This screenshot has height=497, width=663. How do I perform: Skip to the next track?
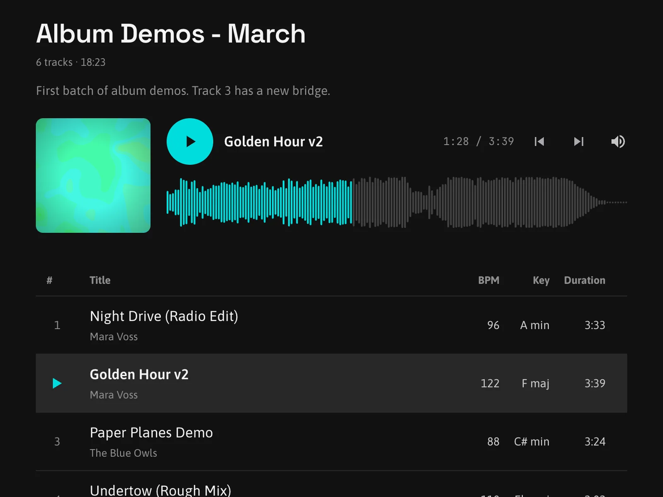pos(578,142)
